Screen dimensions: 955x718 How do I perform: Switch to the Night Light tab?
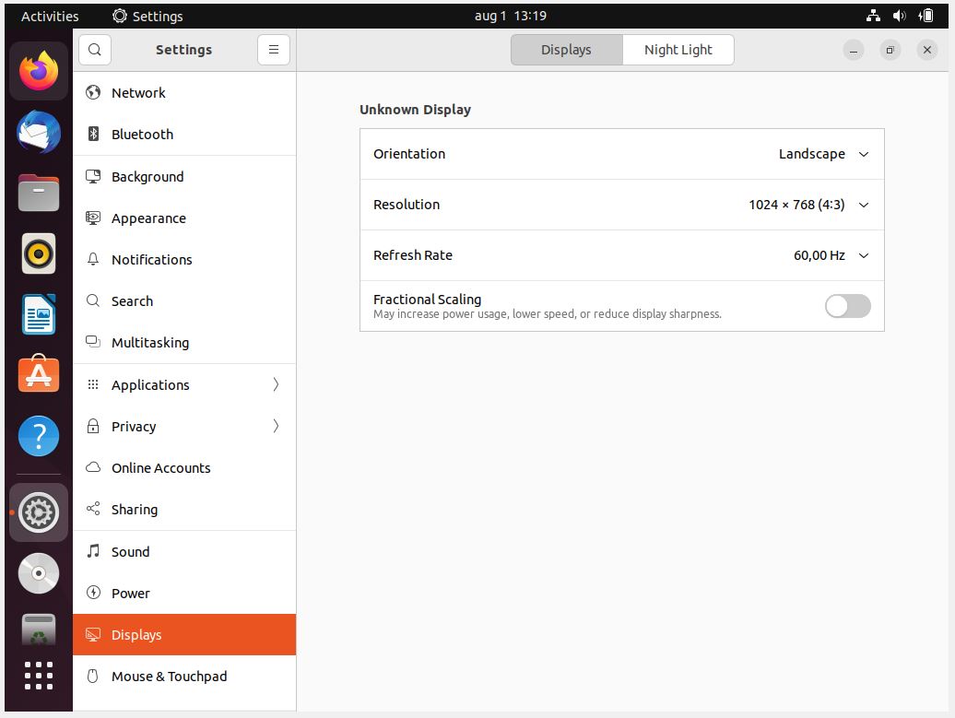coord(678,50)
